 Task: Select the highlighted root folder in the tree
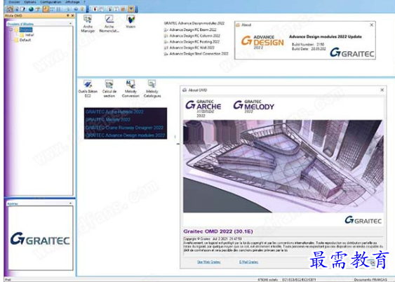coord(26,29)
